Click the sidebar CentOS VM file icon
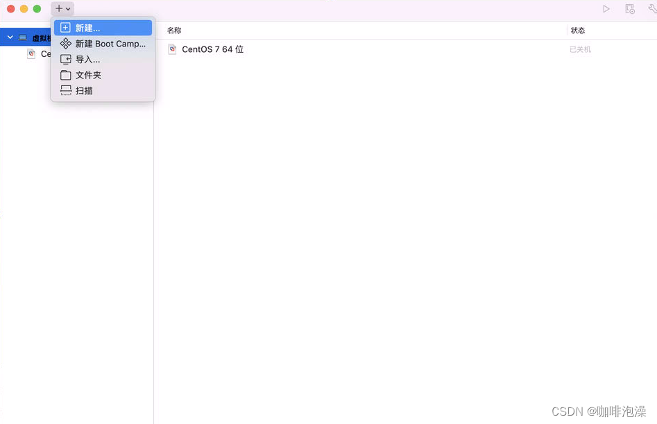This screenshot has height=424, width=657. 31,53
